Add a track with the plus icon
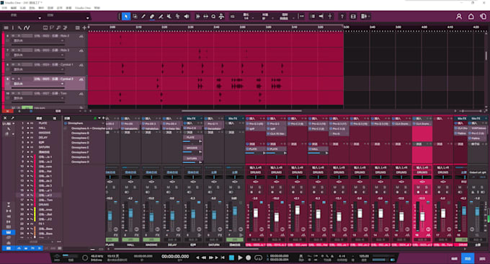Screen dimensions: 490x264 coord(84,28)
